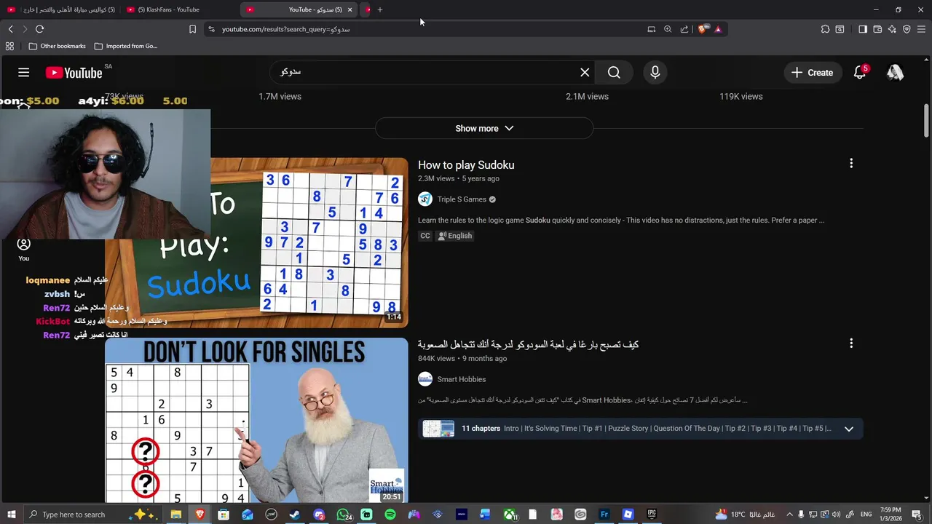Open Brave Wallet icon

click(x=877, y=29)
